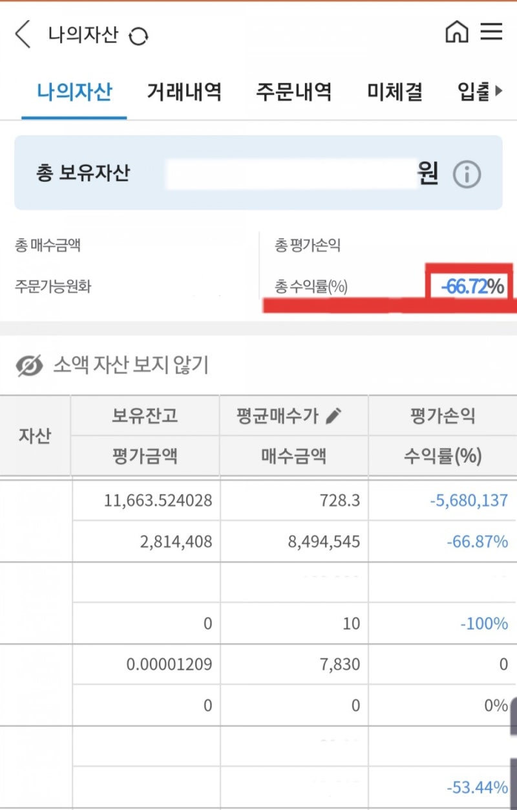This screenshot has width=517, height=810.
Task: Navigate back using the left arrow icon
Action: tap(23, 34)
